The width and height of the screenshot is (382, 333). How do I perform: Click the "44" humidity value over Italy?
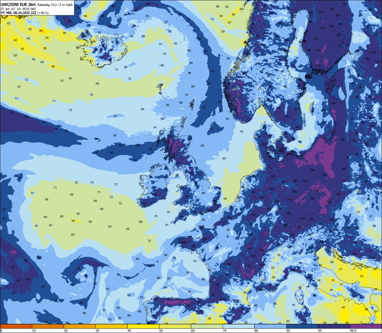point(331,290)
